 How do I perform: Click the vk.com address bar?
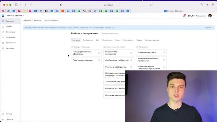[108, 5]
